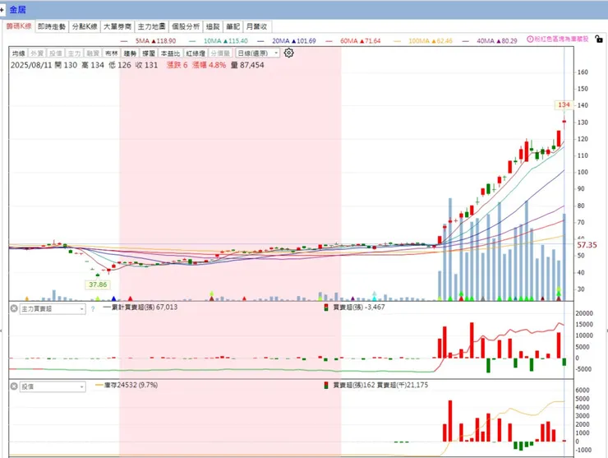Click the blue triangle marker near the 37.86 low
This screenshot has width=608, height=458.
pos(113,298)
